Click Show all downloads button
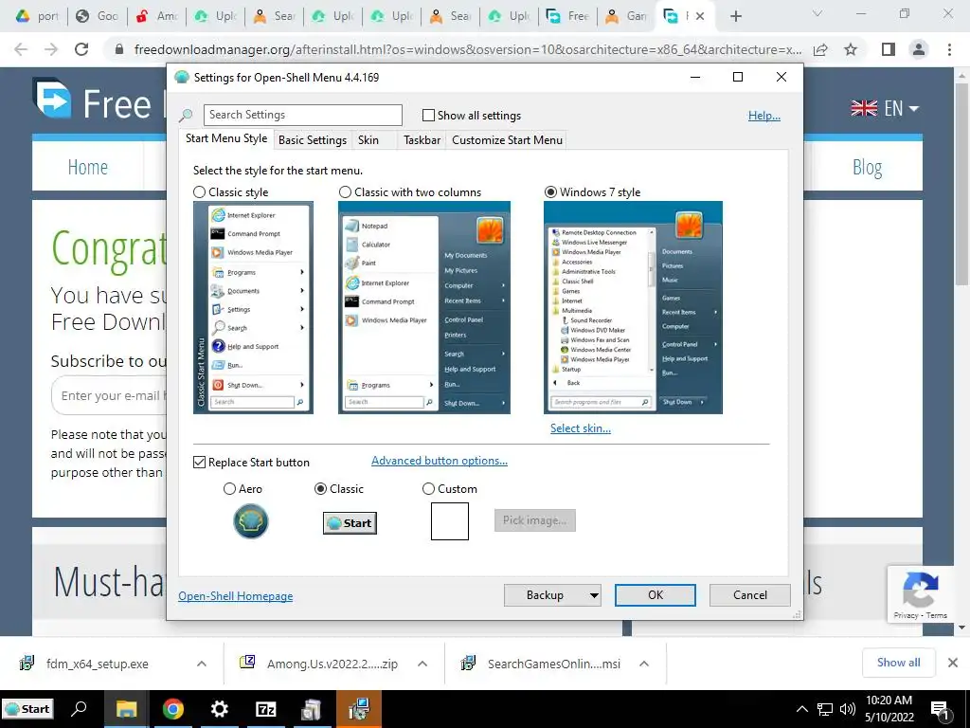 [898, 663]
